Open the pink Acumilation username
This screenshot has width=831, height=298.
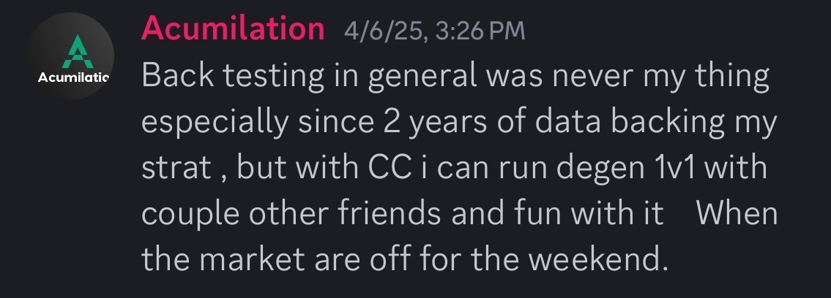[x=233, y=29]
